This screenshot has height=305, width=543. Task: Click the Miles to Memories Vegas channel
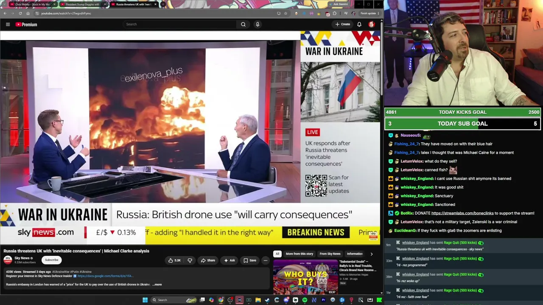pos(354,275)
